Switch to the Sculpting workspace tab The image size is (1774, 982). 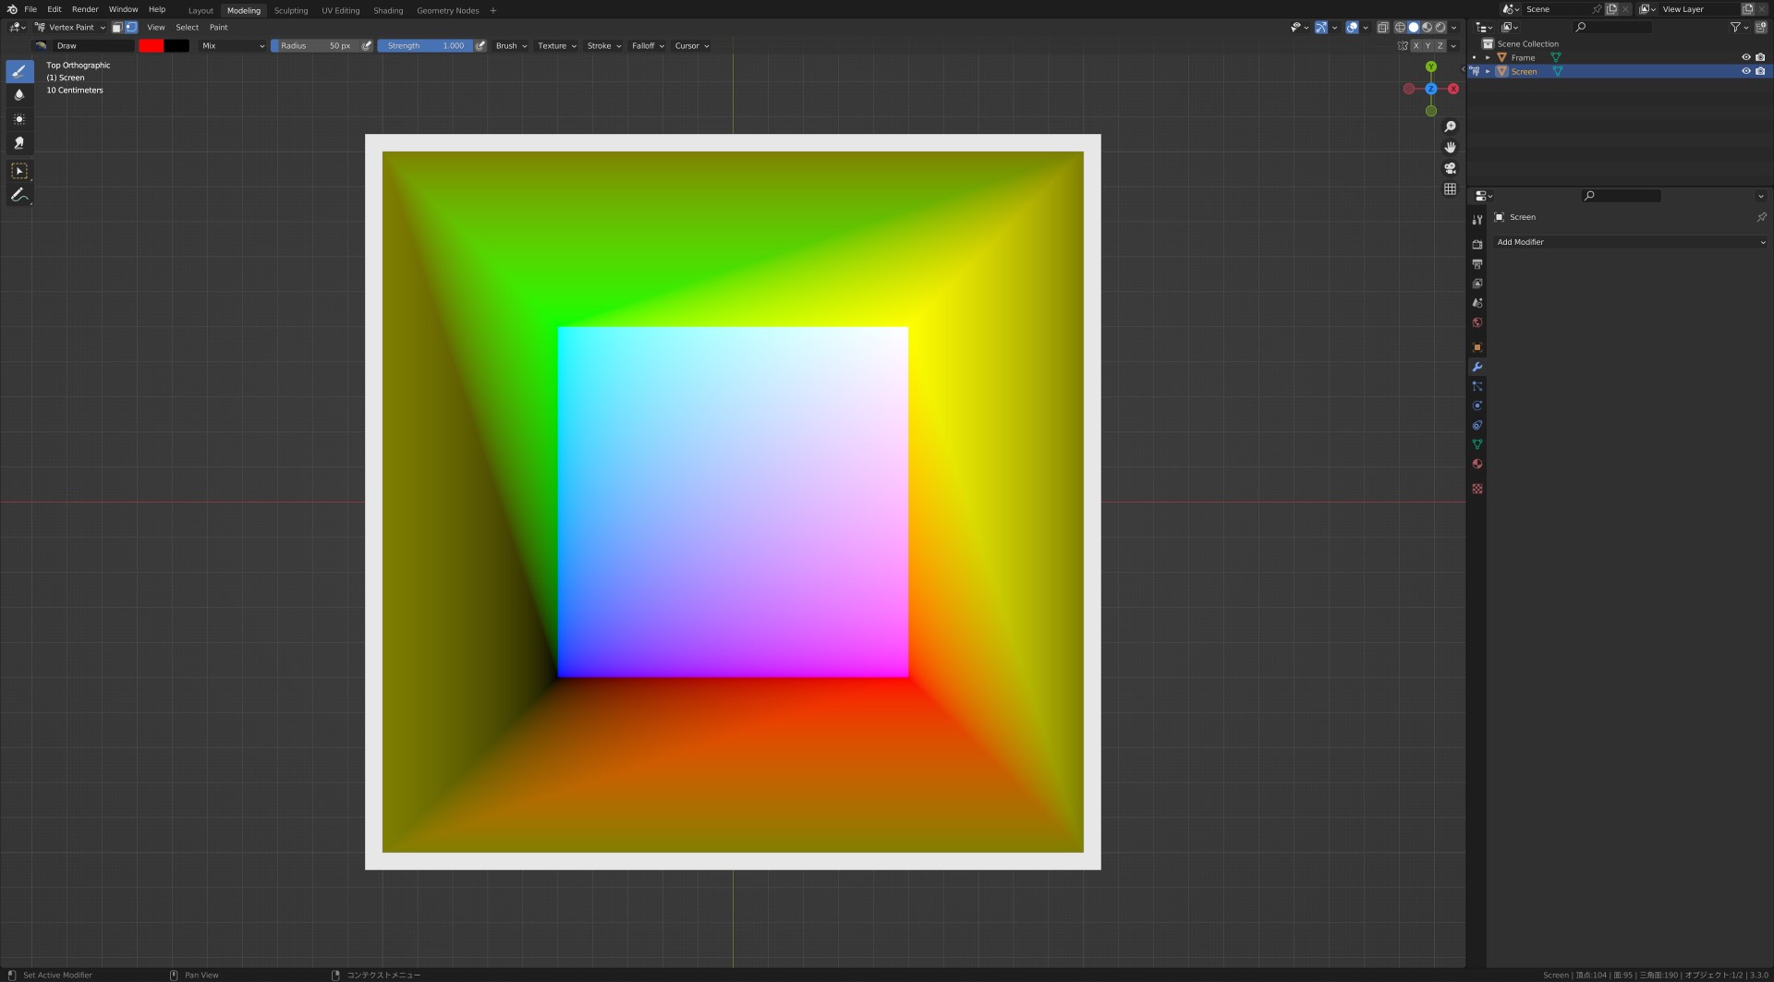[290, 11]
